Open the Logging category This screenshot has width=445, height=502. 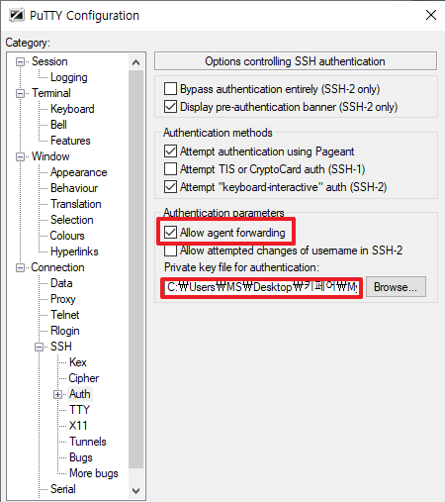pos(69,77)
